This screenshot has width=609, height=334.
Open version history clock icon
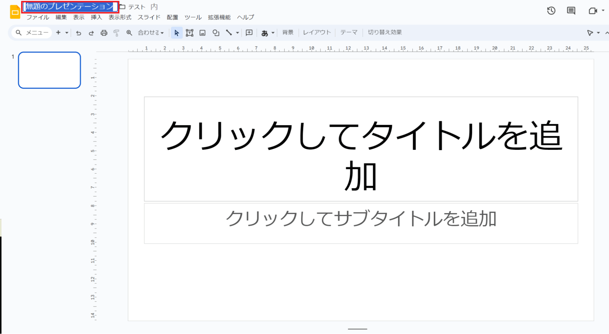551,11
